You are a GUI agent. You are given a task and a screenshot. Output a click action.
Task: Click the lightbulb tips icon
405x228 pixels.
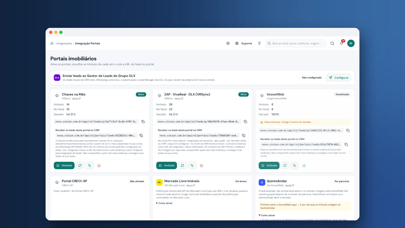click(259, 43)
